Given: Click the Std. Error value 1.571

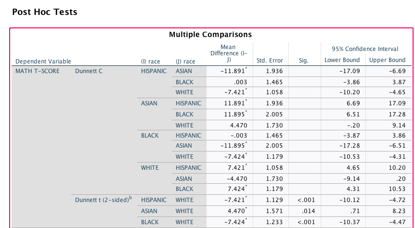Looking at the screenshot, I should (x=274, y=211).
